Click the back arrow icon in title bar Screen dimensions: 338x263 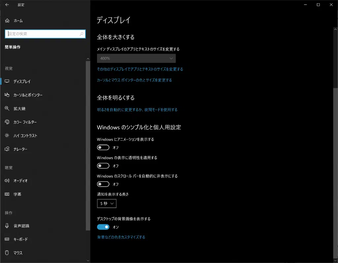(7, 5)
